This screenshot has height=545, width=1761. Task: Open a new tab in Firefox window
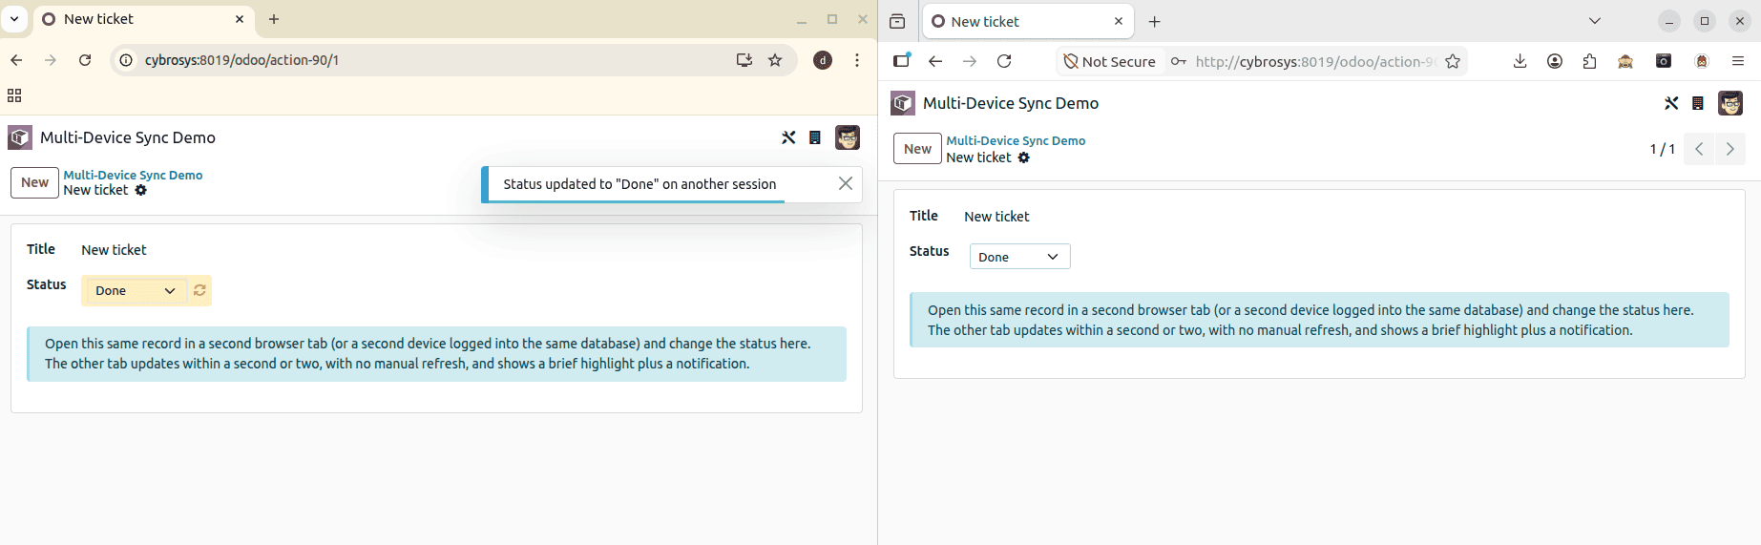[x=1155, y=21]
